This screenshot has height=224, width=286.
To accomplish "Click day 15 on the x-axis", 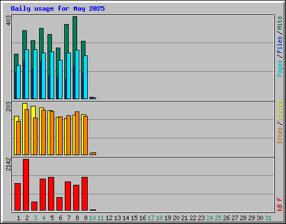I will point(134,218).
